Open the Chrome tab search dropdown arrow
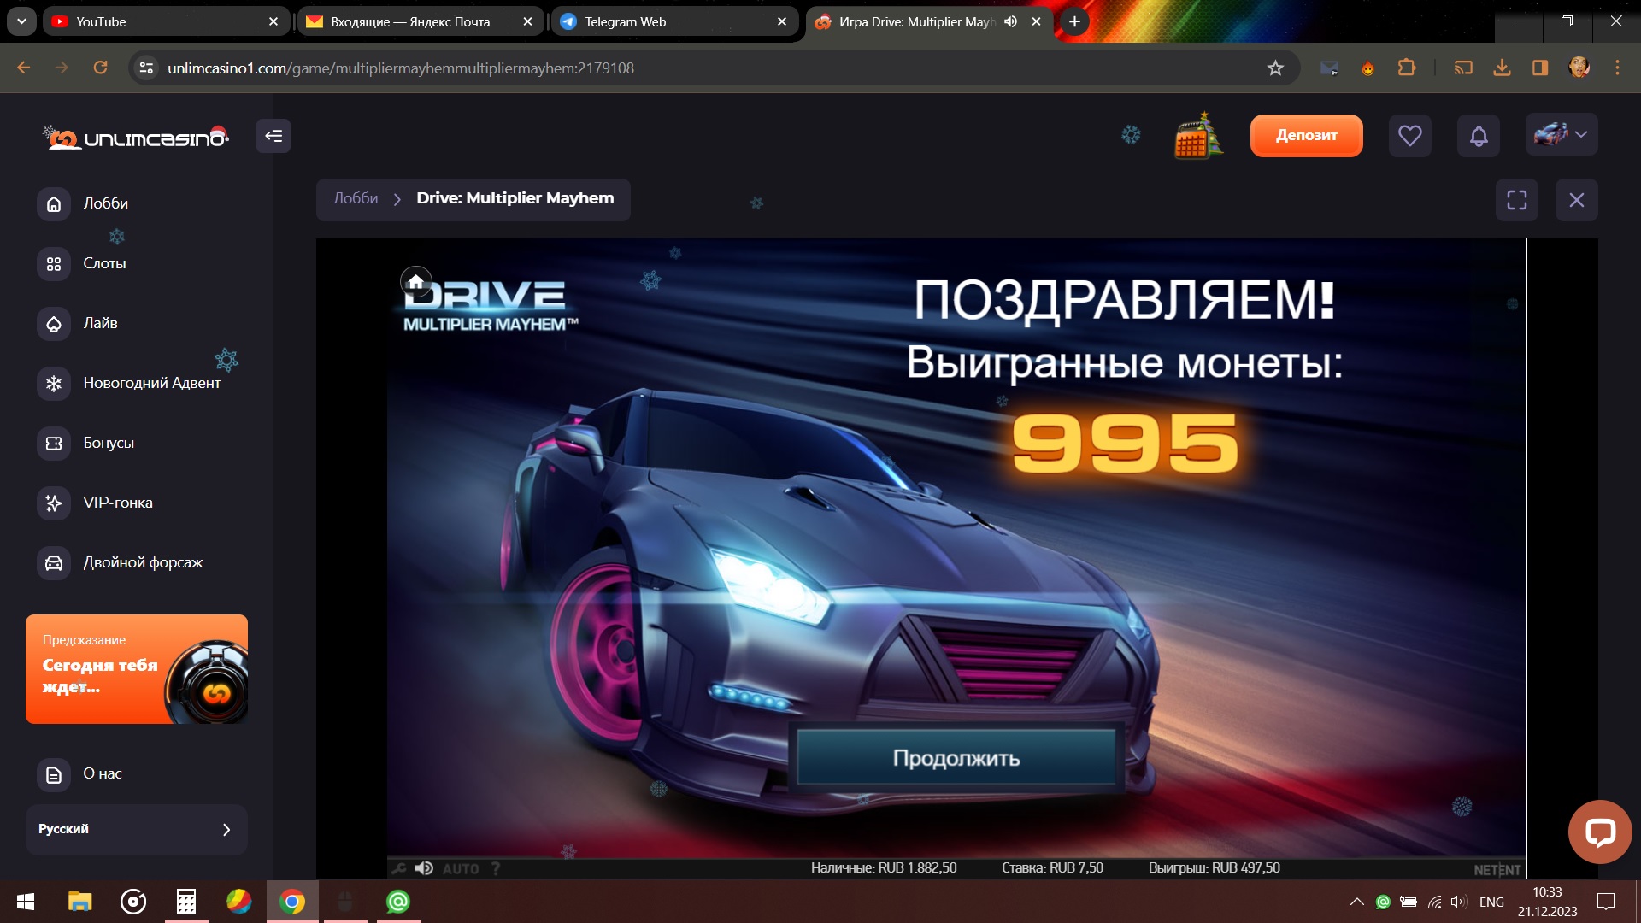 click(x=21, y=21)
